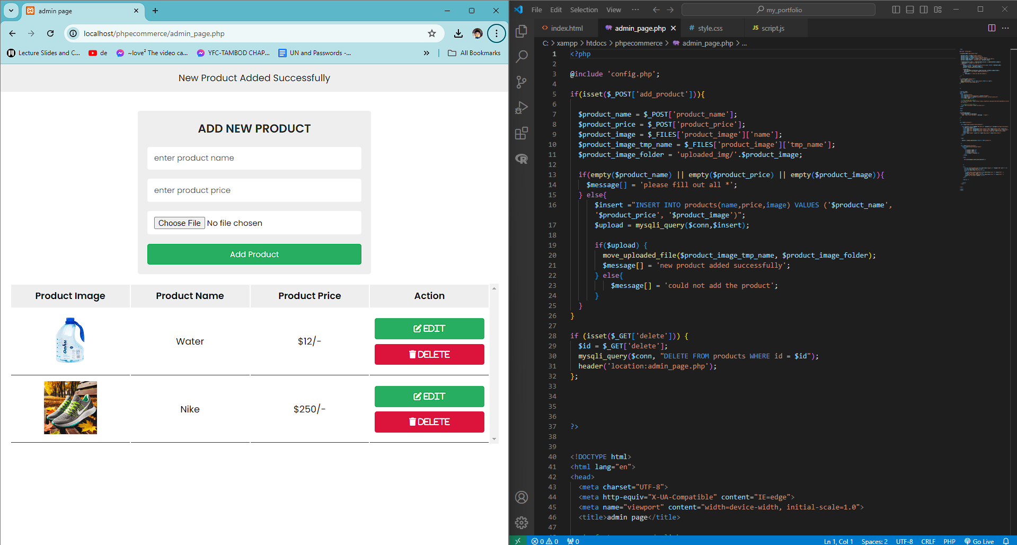Click the phpecommerce breadcrumb in VS Code

click(639, 43)
